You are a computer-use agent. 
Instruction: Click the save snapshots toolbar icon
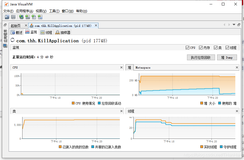point(13,17)
